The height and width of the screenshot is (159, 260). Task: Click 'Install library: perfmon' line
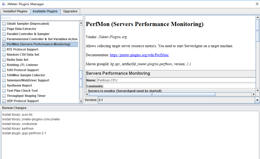pos(18,129)
